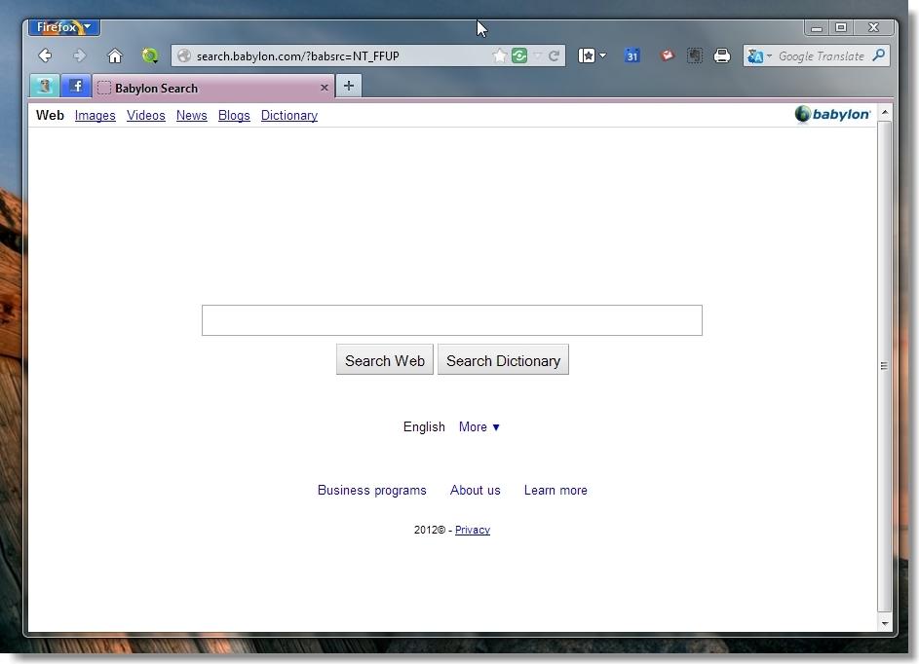Open the About us link

click(x=476, y=490)
